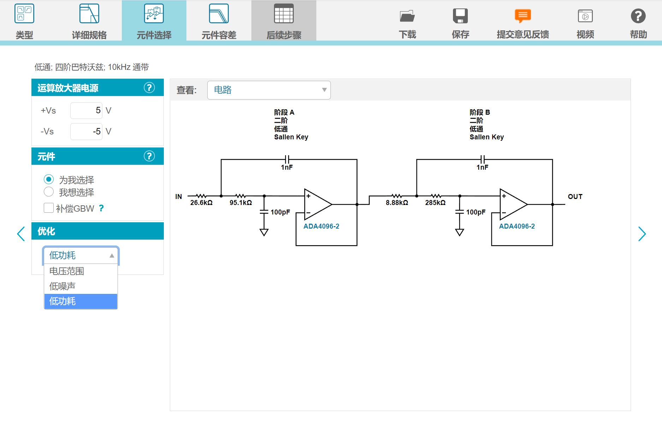Open the 帮助 help question mark icon
662x423 pixels.
638,16
